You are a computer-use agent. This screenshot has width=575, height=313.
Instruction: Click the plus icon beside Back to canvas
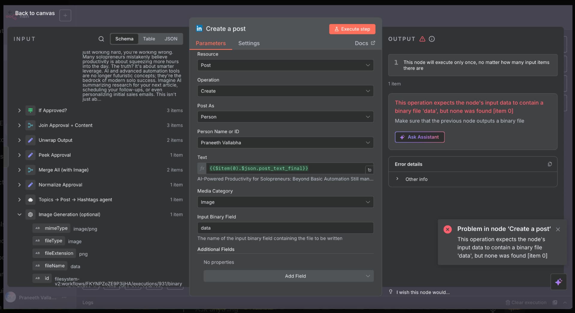(65, 15)
